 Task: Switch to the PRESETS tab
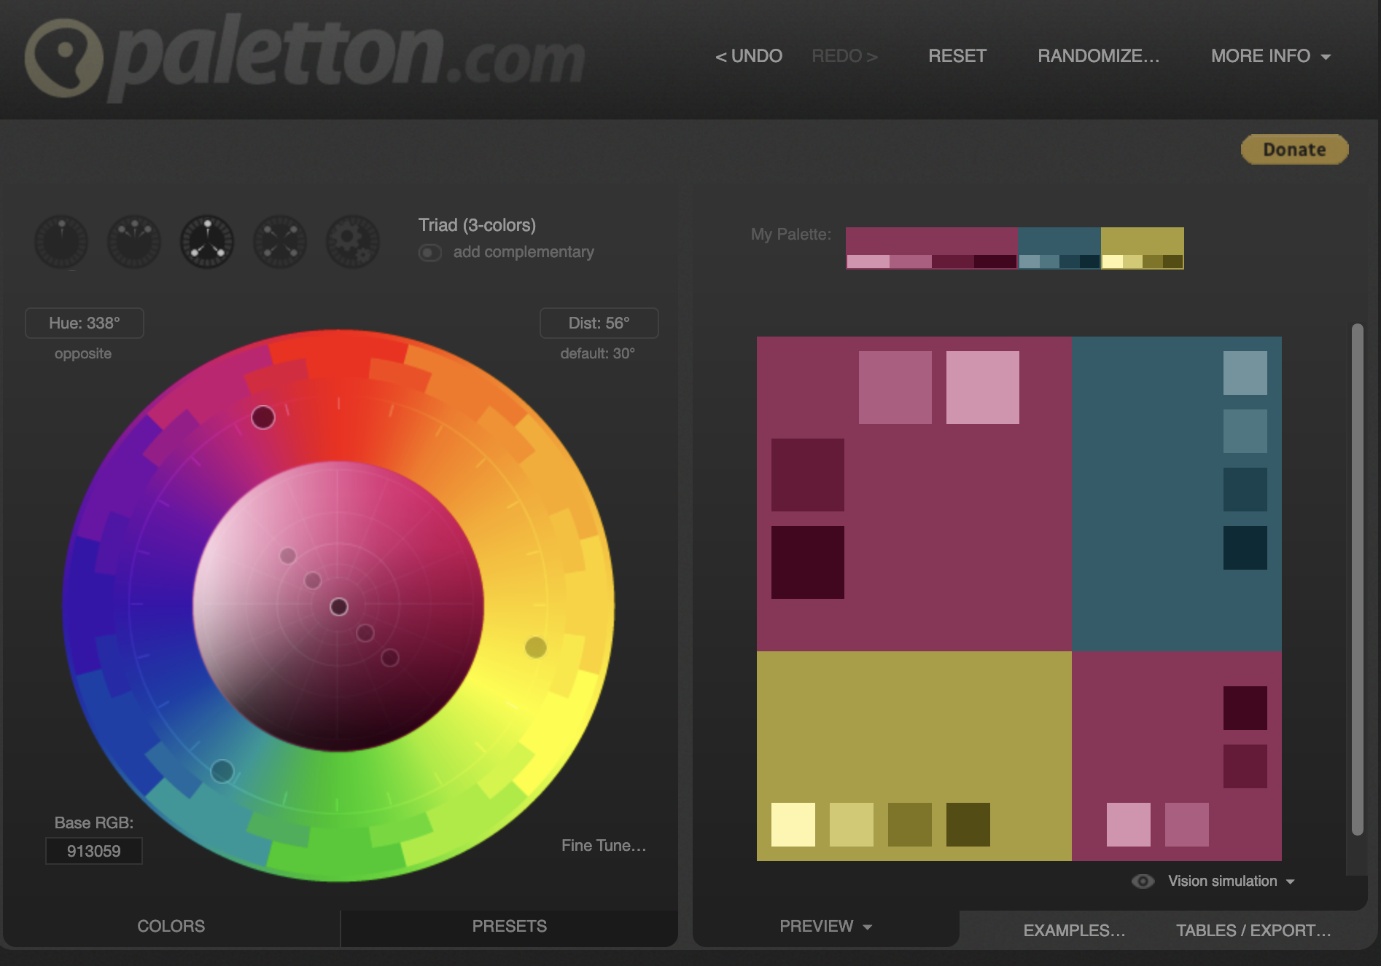click(509, 927)
